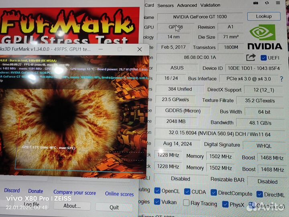Viewport: 289px width, 217px height.
Task: Maximize the FurMark burn-in test window
Action: [120, 49]
